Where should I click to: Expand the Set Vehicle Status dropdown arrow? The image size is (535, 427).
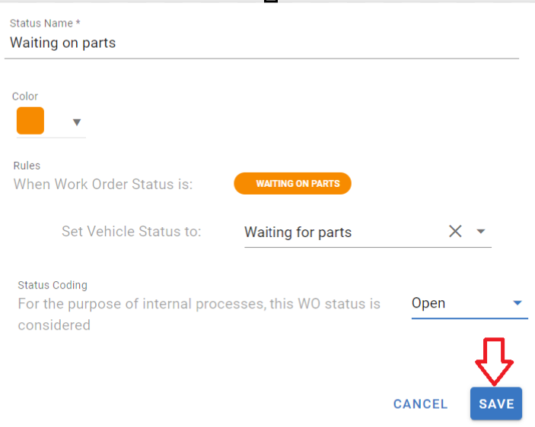coord(480,232)
